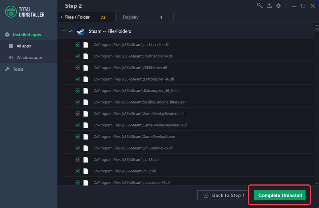Open settings gear icon
Image resolution: width=319 pixels, height=208 pixels.
(x=278, y=6)
